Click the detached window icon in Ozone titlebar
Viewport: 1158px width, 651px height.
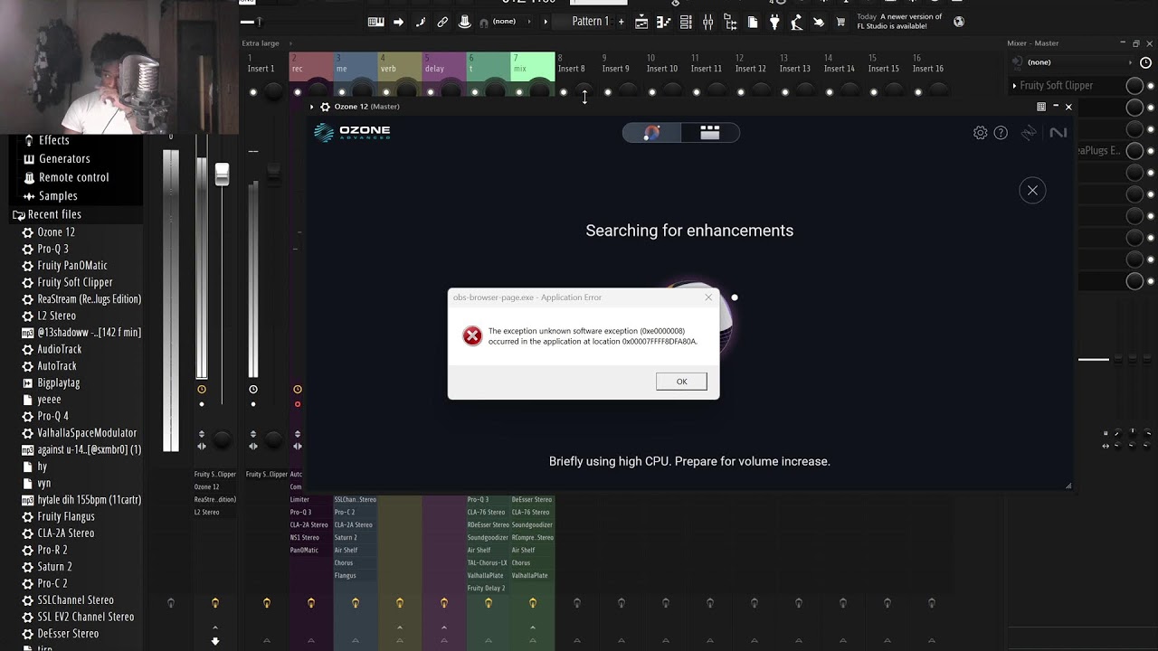[1041, 107]
